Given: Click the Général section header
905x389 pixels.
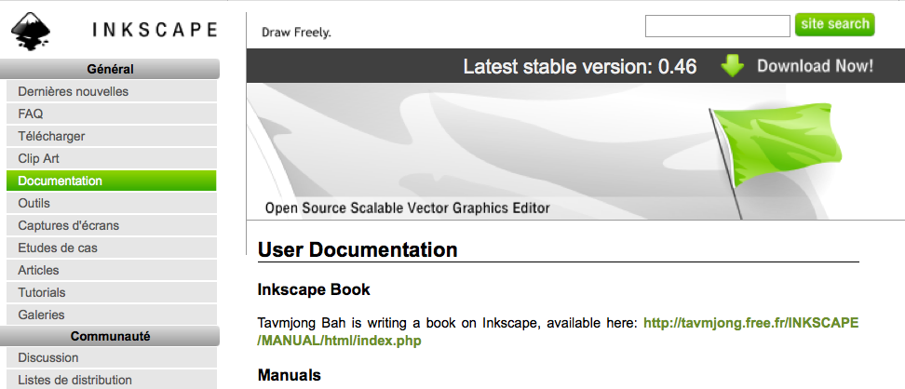Looking at the screenshot, I should (110, 69).
